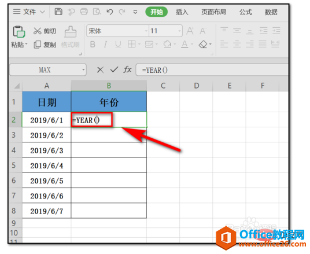Expand the fill color dropdown arrow

175,44
